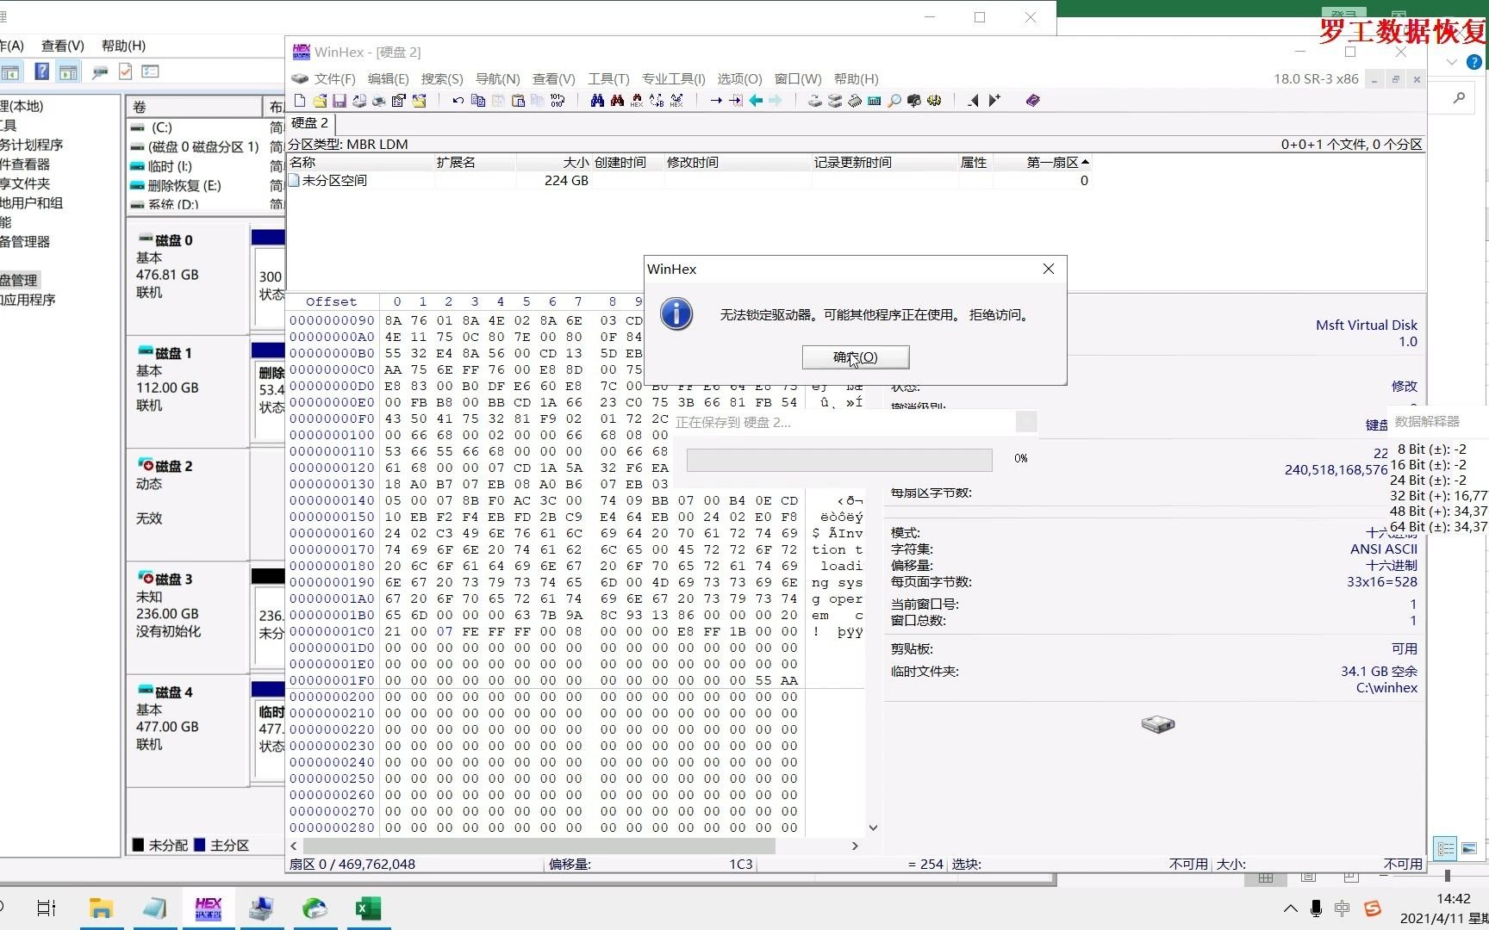The width and height of the screenshot is (1489, 930).
Task: Open the 工具(T) menu
Action: point(608,78)
